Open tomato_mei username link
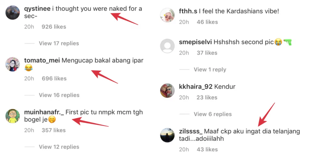This screenshot has height=155, width=311. coord(42,61)
